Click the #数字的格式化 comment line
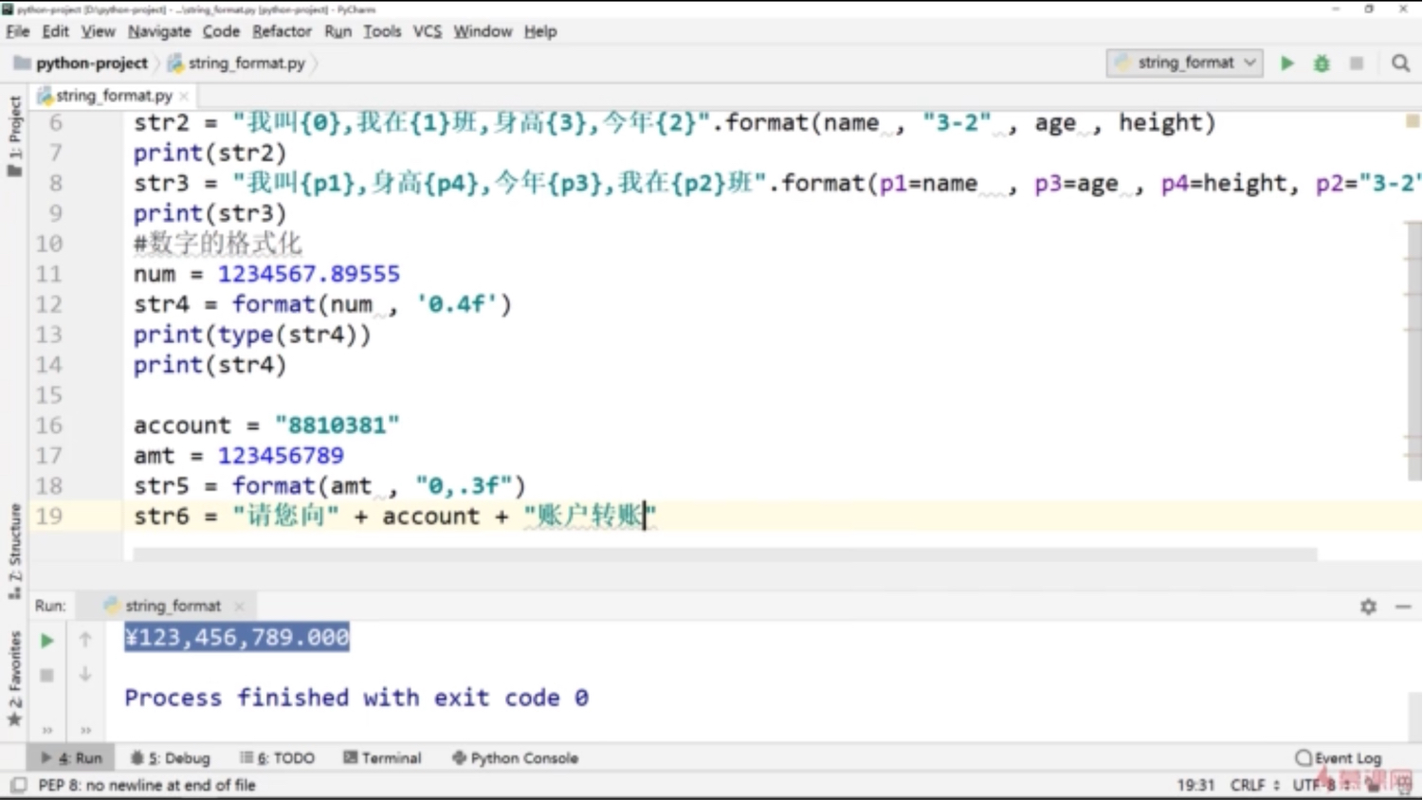1423x800 pixels. (x=217, y=244)
